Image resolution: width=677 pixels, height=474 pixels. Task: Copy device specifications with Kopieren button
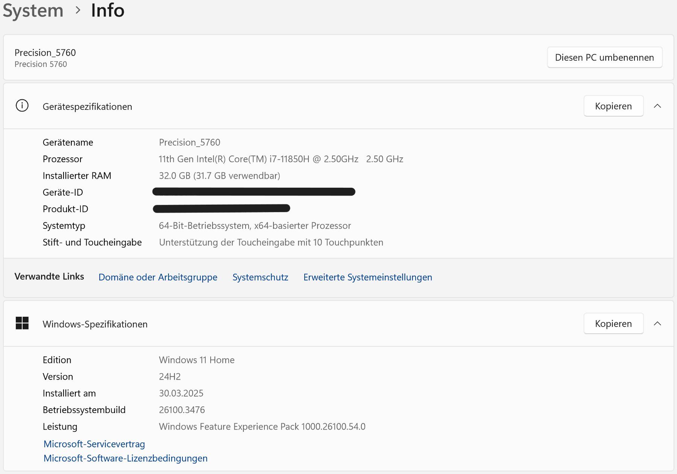pyautogui.click(x=613, y=106)
